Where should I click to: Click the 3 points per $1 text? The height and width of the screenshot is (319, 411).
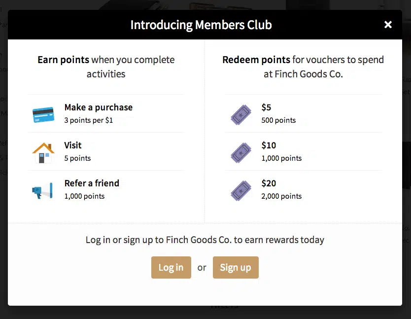coord(89,120)
